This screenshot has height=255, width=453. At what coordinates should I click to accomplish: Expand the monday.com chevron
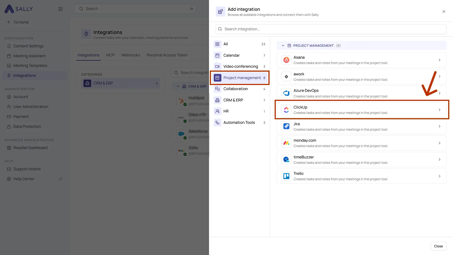439,143
